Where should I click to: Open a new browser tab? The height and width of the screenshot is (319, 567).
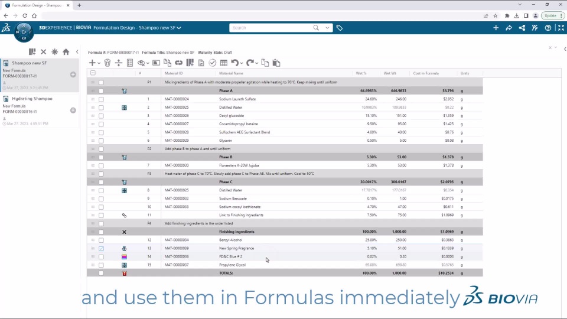point(79,5)
